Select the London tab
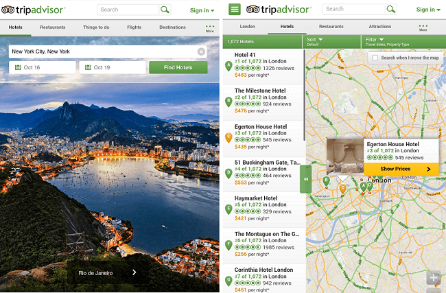 (247, 27)
